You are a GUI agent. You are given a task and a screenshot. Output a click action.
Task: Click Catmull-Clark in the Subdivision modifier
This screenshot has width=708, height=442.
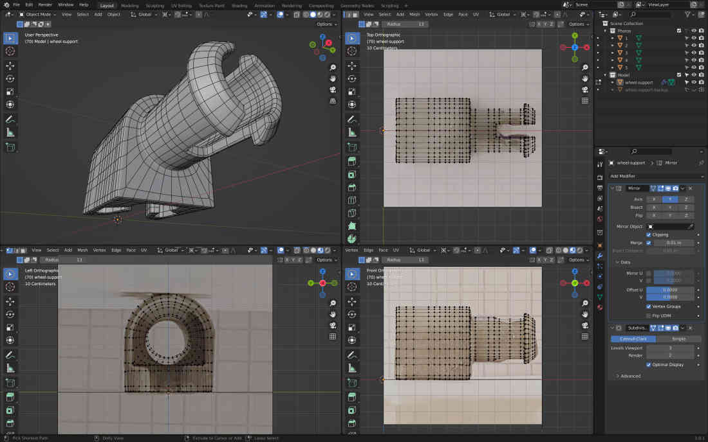tap(634, 339)
